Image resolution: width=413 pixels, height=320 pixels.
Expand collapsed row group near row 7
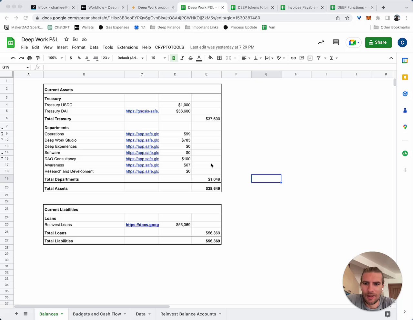2,129
